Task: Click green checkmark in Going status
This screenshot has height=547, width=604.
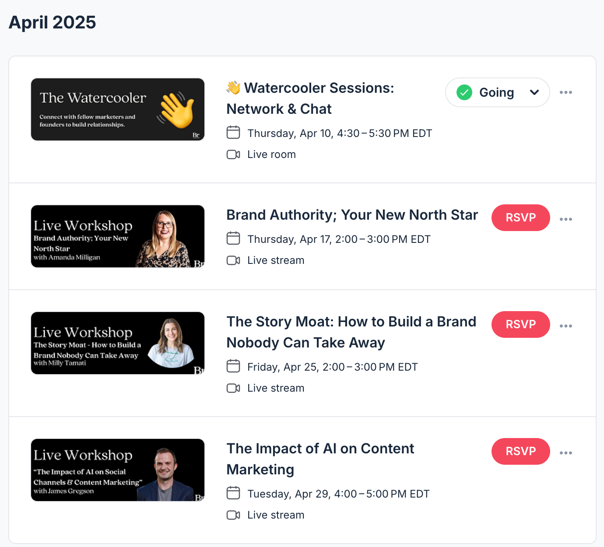Action: pyautogui.click(x=464, y=92)
